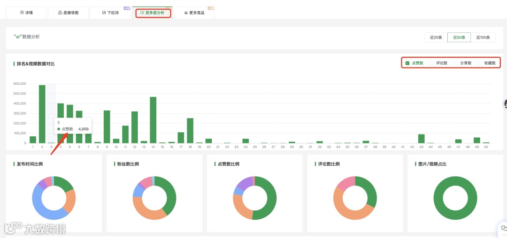This screenshot has width=507, height=238.
Task: Click the bar for rank 1
Action: point(33,140)
